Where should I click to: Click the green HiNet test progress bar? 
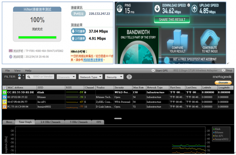tap(37, 37)
